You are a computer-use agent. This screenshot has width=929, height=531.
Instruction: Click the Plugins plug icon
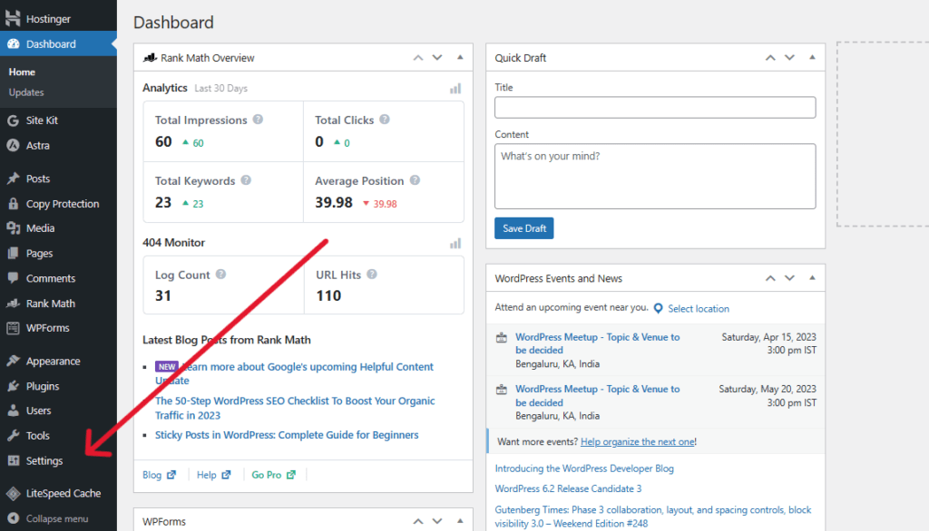13,386
